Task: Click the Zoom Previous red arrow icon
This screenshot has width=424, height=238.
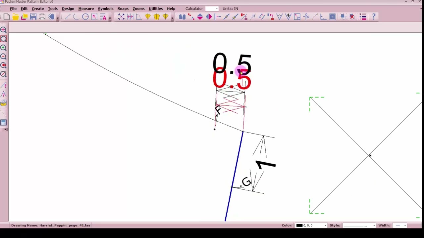Action: [x=3, y=65]
